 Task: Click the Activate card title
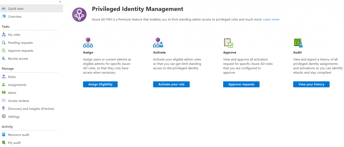pyautogui.click(x=159, y=52)
